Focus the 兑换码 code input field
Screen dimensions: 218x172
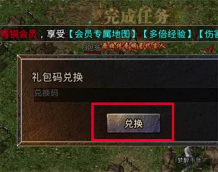[126, 95]
